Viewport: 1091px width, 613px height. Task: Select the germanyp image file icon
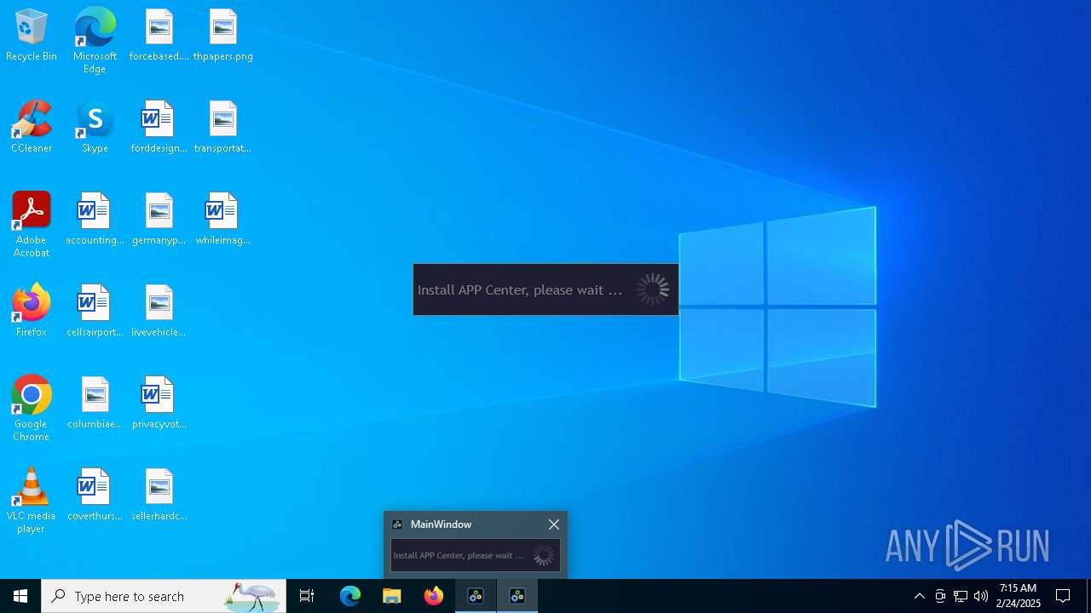coord(159,219)
